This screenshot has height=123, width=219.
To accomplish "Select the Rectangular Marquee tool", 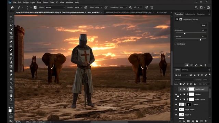I will coord(11,21).
